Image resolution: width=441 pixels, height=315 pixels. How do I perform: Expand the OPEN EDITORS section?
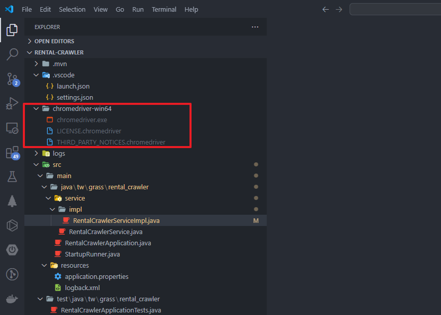[x=29, y=41]
